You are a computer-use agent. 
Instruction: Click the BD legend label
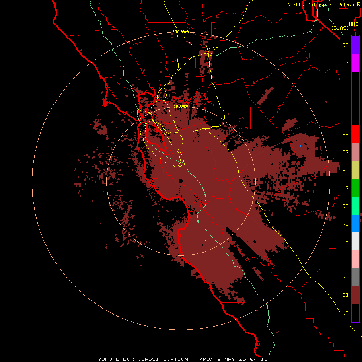tap(346, 171)
